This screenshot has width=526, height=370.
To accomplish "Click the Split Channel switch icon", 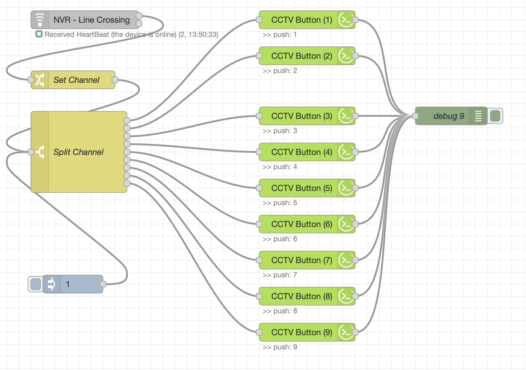I will (40, 152).
